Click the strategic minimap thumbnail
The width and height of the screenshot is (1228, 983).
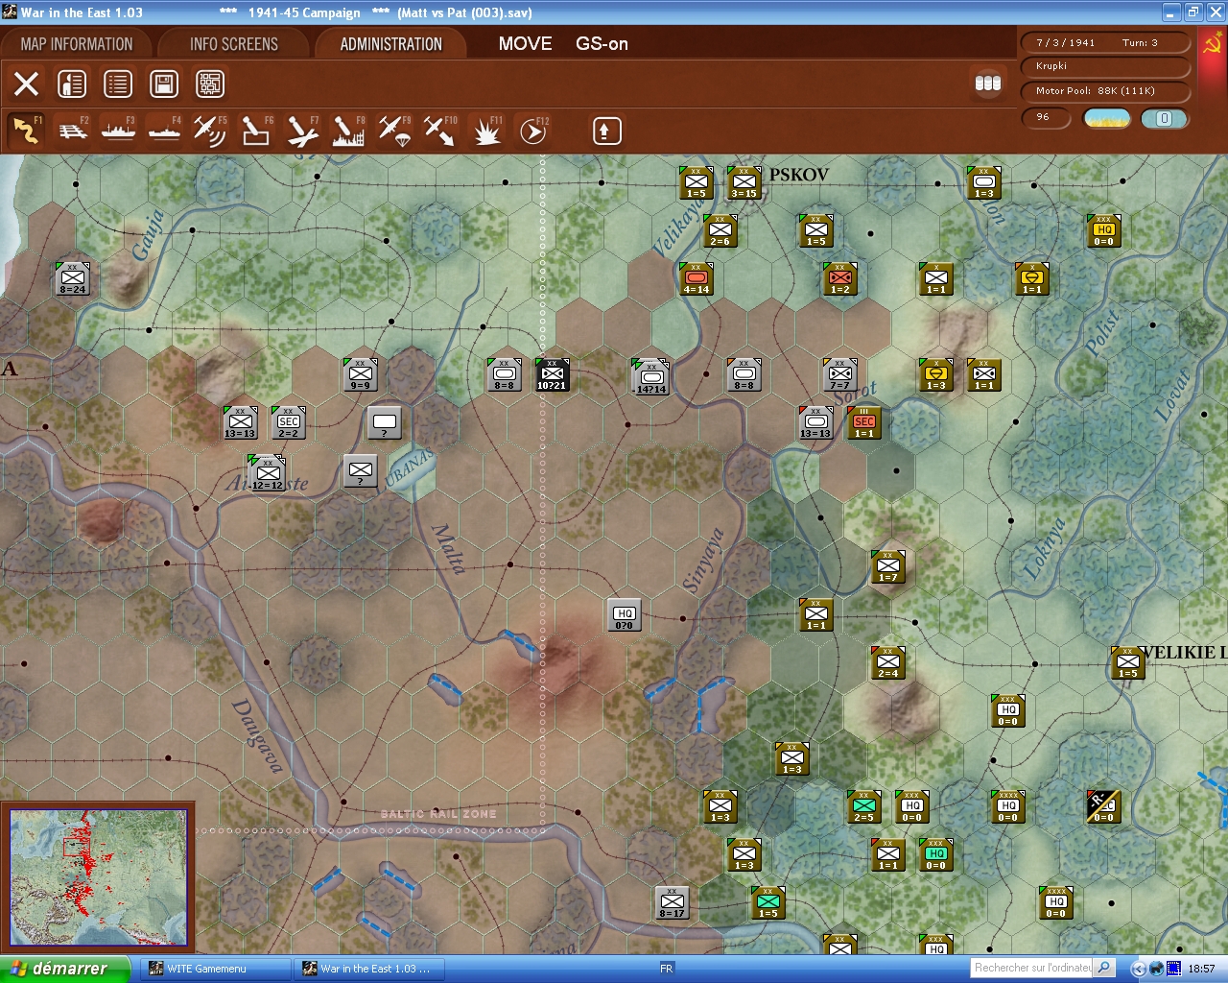point(98,877)
